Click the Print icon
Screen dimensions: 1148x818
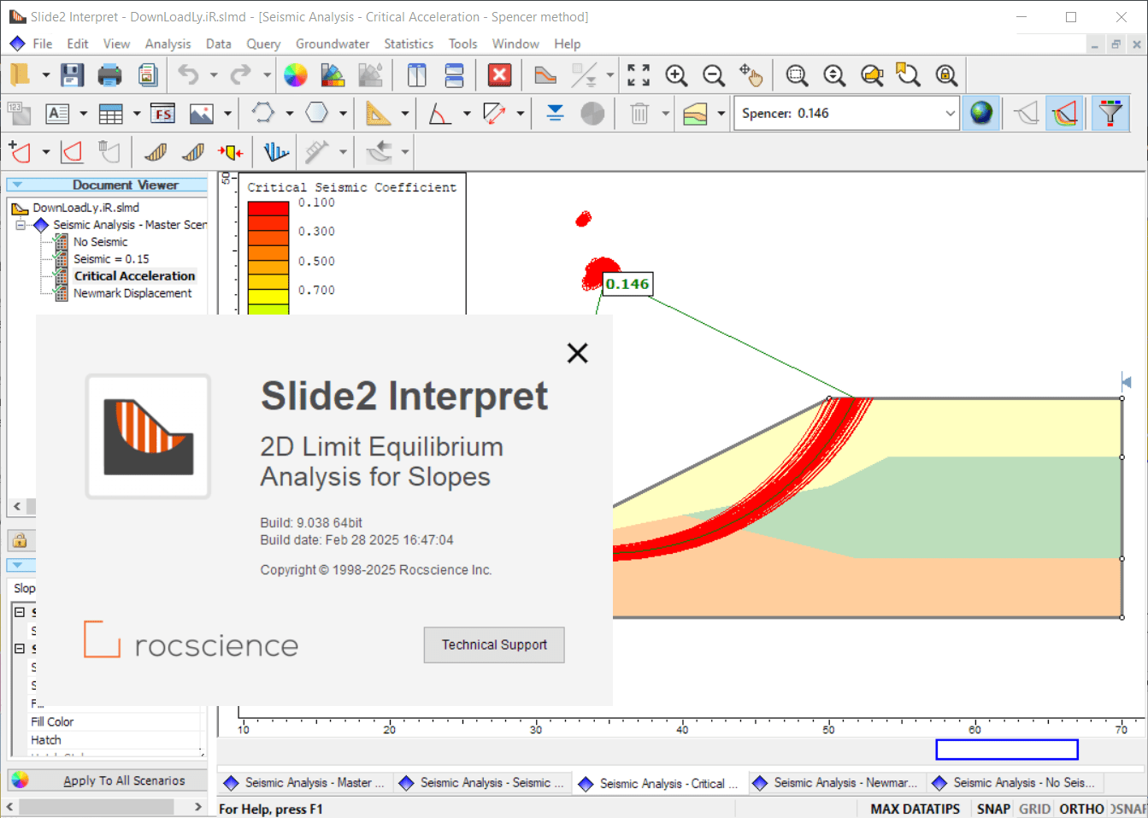(x=109, y=75)
